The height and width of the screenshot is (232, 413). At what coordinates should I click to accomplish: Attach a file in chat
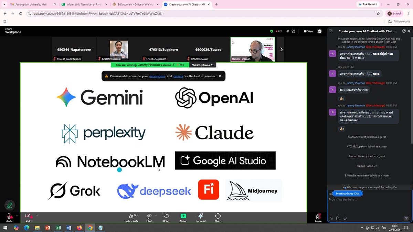(x=338, y=218)
